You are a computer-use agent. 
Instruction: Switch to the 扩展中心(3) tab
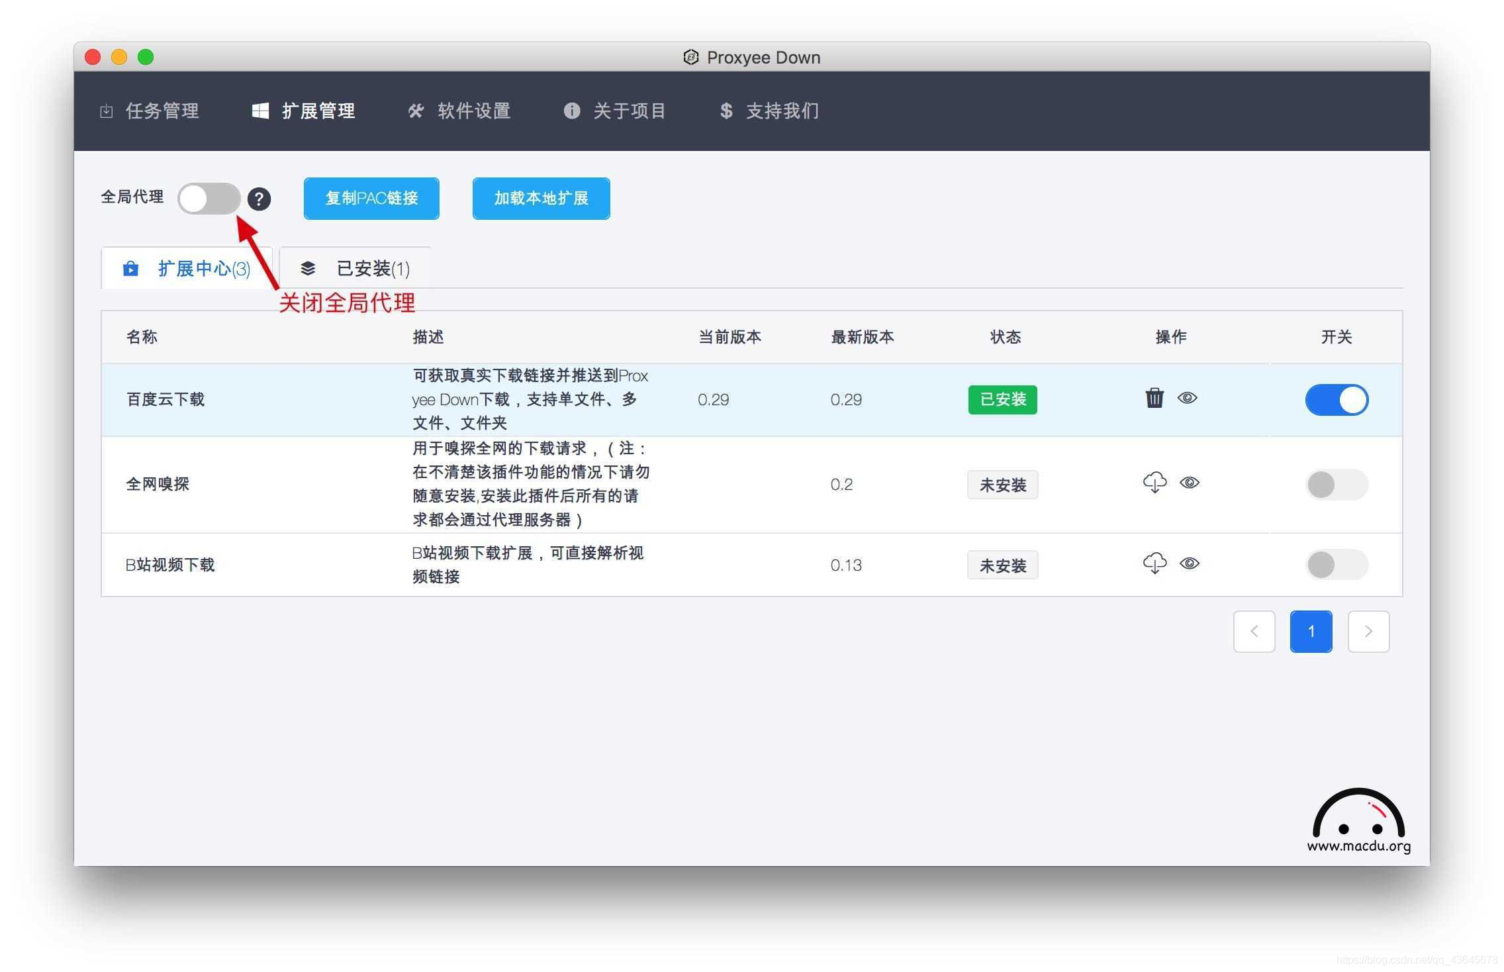(186, 268)
